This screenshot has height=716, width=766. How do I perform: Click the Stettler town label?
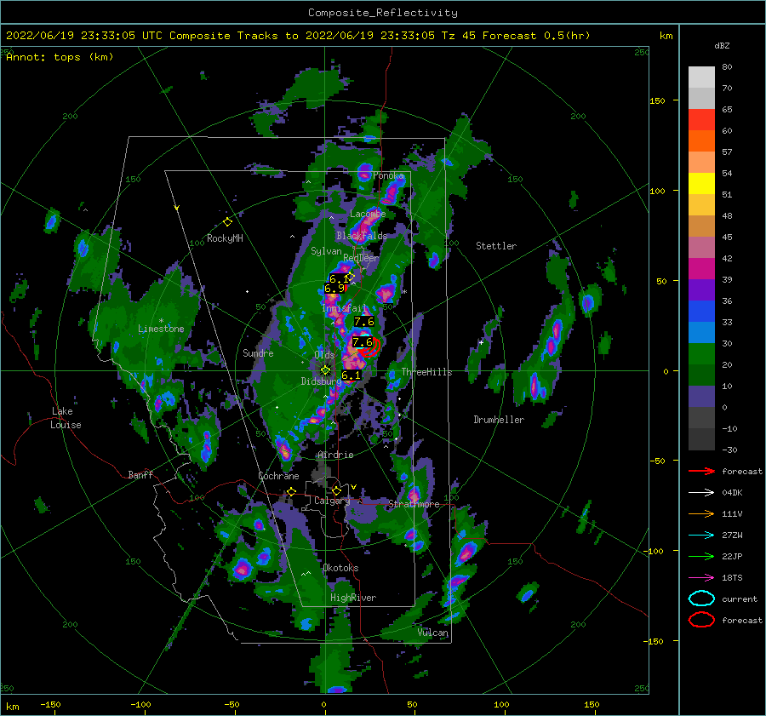(x=496, y=246)
